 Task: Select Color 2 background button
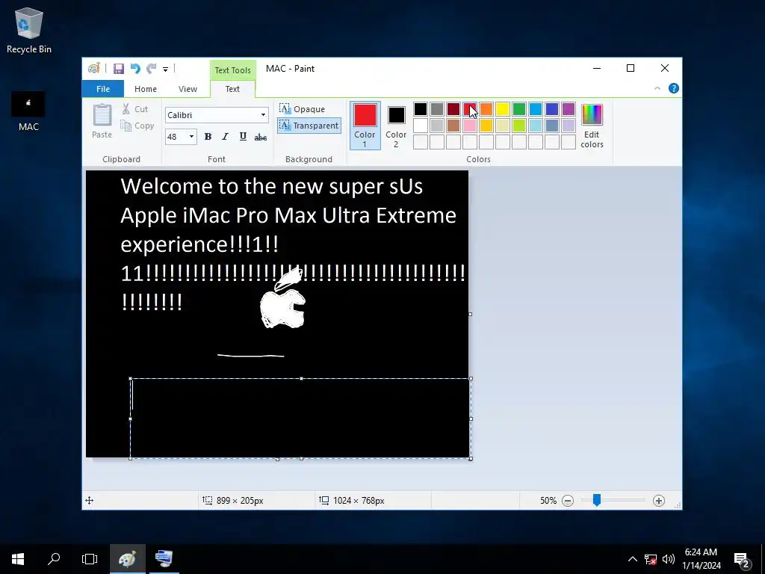point(396,126)
